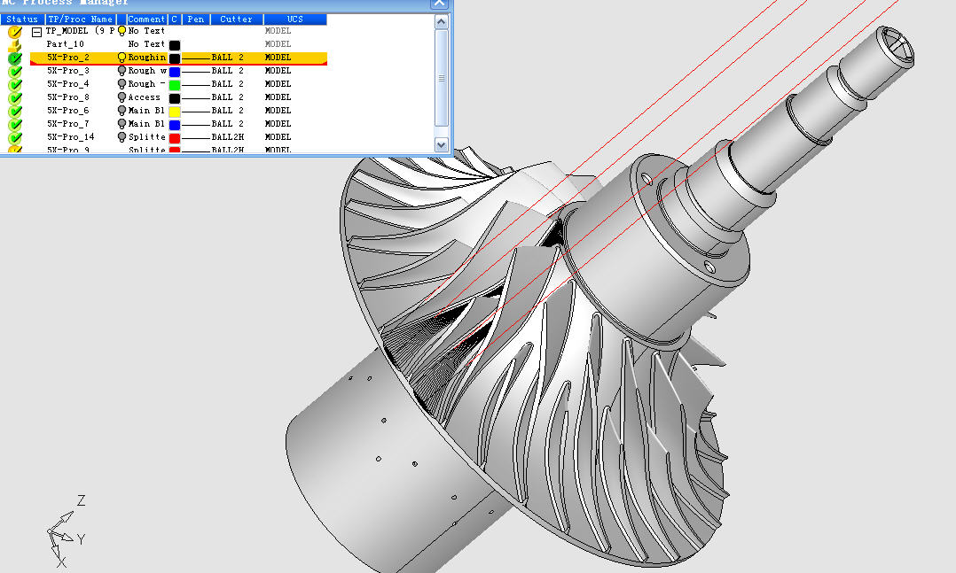
Task: Click the pen line style of 5X-Pro_6
Action: pyautogui.click(x=196, y=112)
